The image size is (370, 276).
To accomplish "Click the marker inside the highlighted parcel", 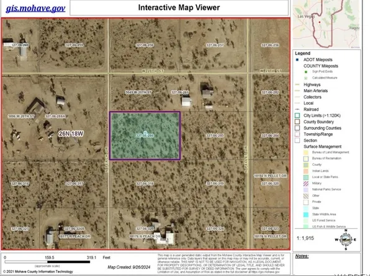I will click(x=145, y=133).
